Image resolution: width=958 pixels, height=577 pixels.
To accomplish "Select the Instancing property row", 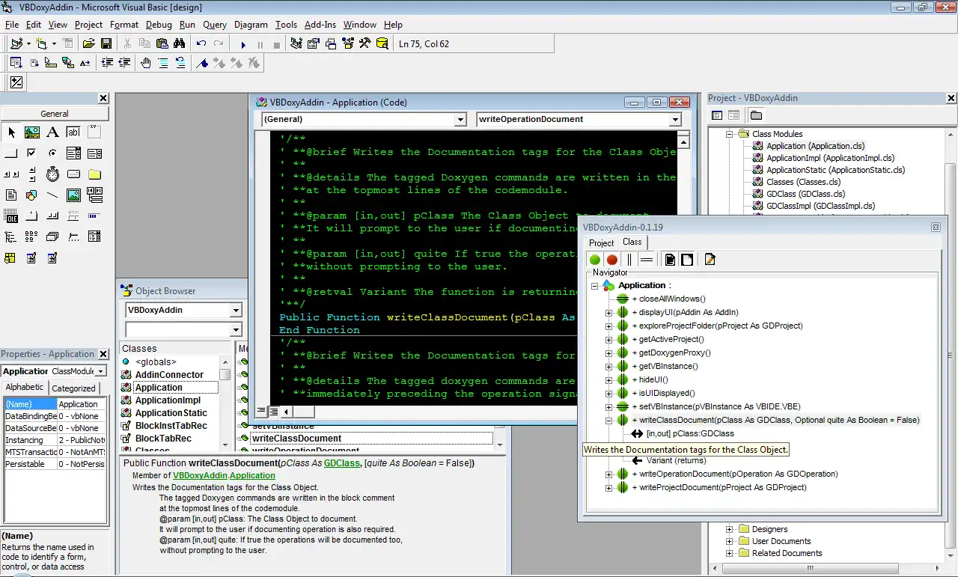I will pos(55,440).
